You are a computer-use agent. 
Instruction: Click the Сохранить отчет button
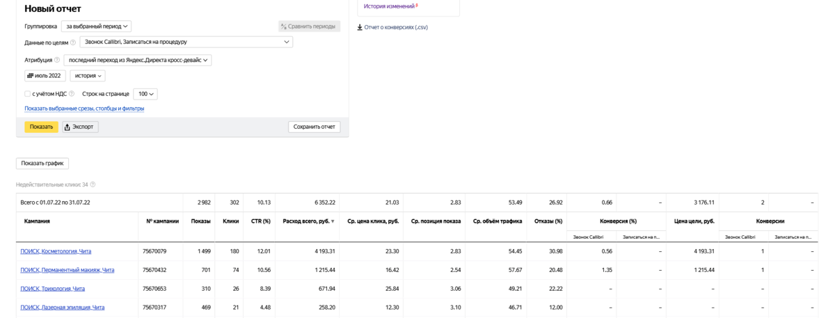pos(314,127)
